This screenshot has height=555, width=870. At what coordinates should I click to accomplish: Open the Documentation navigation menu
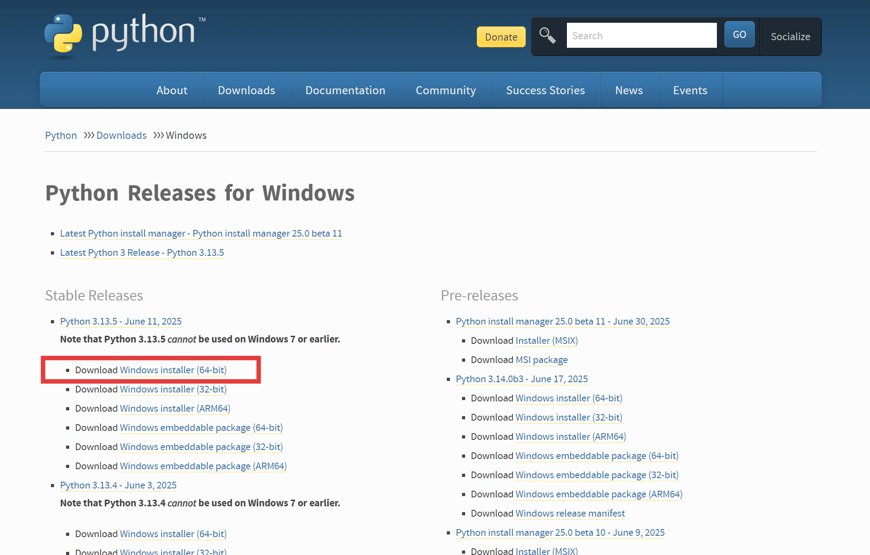point(345,90)
